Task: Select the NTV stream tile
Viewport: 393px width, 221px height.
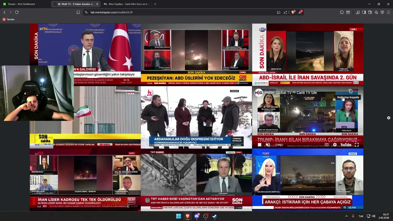Action: (85, 55)
